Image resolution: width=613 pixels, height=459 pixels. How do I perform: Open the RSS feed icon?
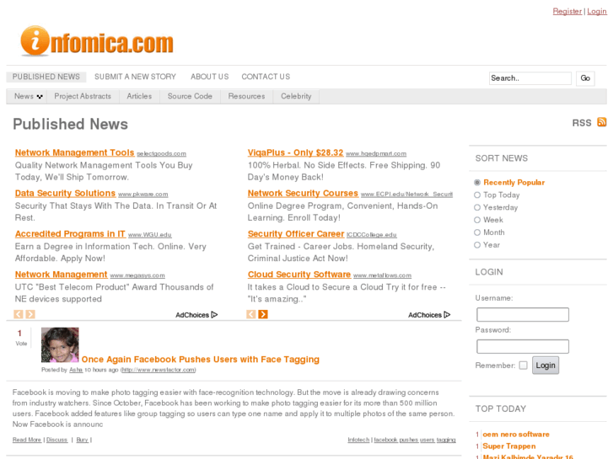point(602,122)
